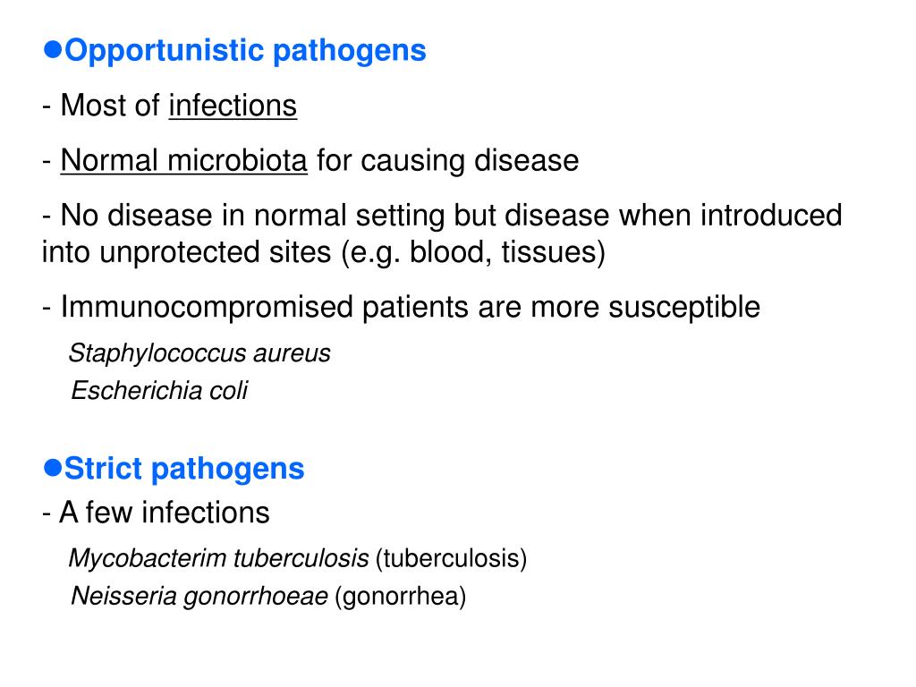The height and width of the screenshot is (687, 916).
Task: Click the word (tuberculosis) in parentheses
Action: [x=451, y=558]
